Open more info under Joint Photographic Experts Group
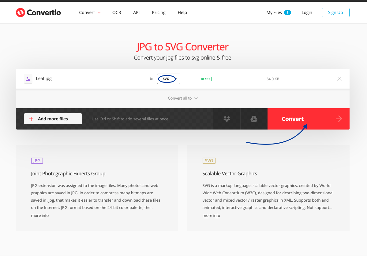Screen dimensions: 367x256 click(x=40, y=216)
